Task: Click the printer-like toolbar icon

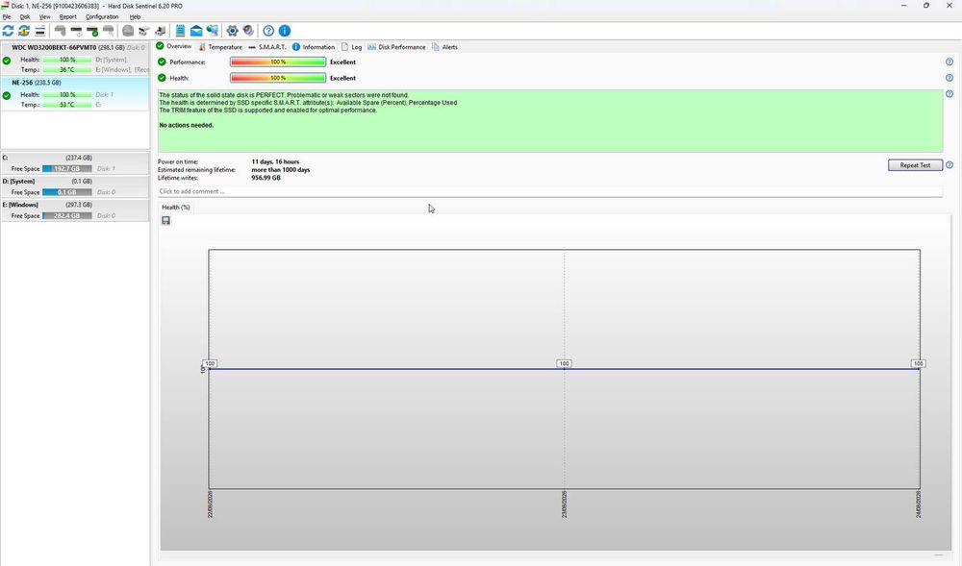Action: point(160,31)
